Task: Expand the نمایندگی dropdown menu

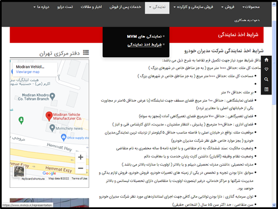Action: [x=157, y=8]
